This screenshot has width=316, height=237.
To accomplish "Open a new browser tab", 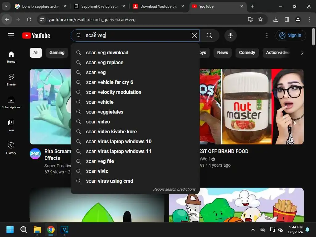I will click(x=252, y=6).
